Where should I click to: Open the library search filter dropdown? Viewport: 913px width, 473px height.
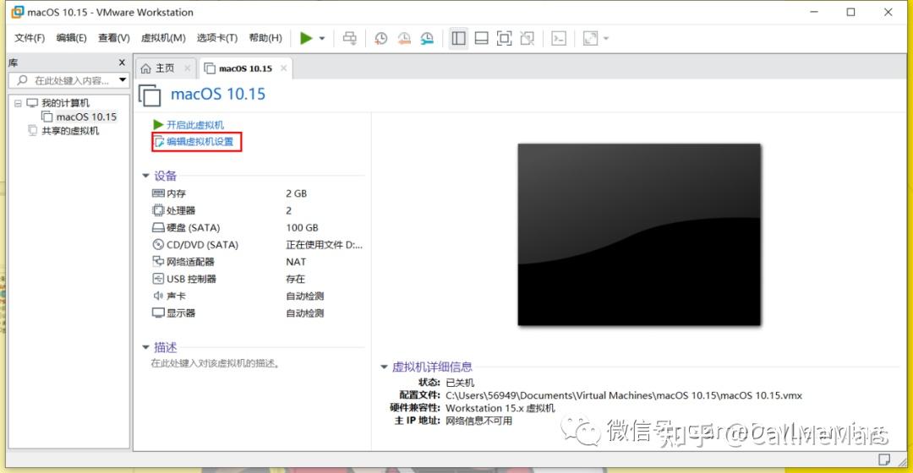(123, 80)
